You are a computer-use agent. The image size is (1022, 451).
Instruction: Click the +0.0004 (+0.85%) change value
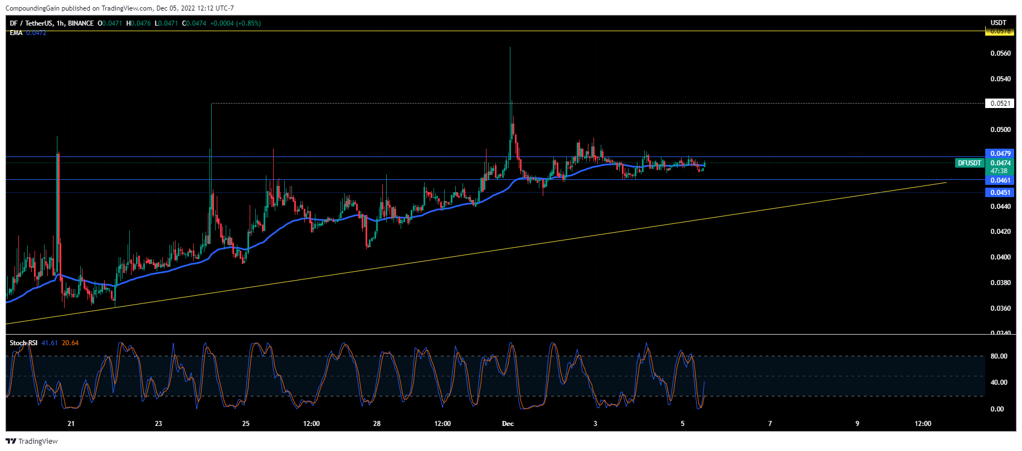(x=235, y=23)
